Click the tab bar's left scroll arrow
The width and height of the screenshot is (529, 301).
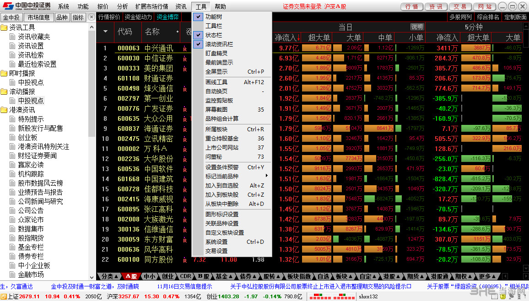[x=505, y=276]
